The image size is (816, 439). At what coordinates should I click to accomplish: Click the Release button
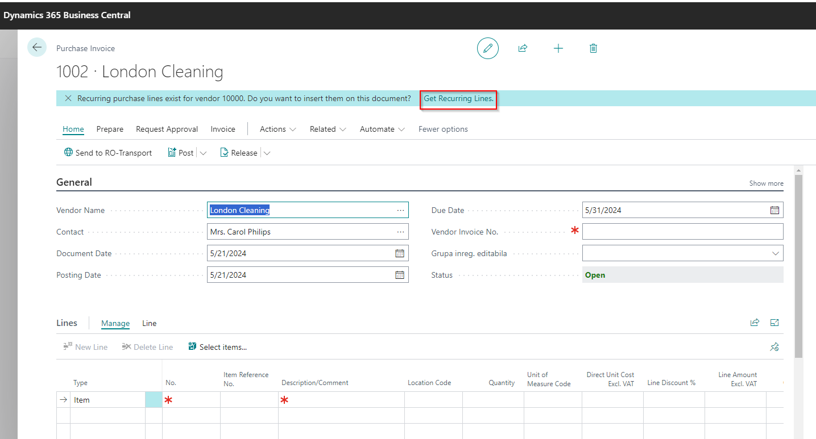click(239, 153)
